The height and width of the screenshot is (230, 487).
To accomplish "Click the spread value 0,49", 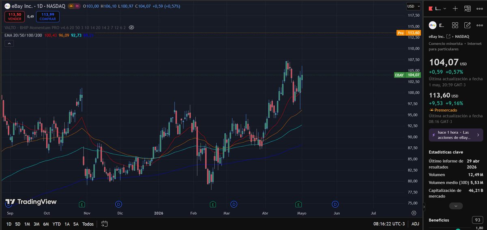I will pyautogui.click(x=30, y=17).
